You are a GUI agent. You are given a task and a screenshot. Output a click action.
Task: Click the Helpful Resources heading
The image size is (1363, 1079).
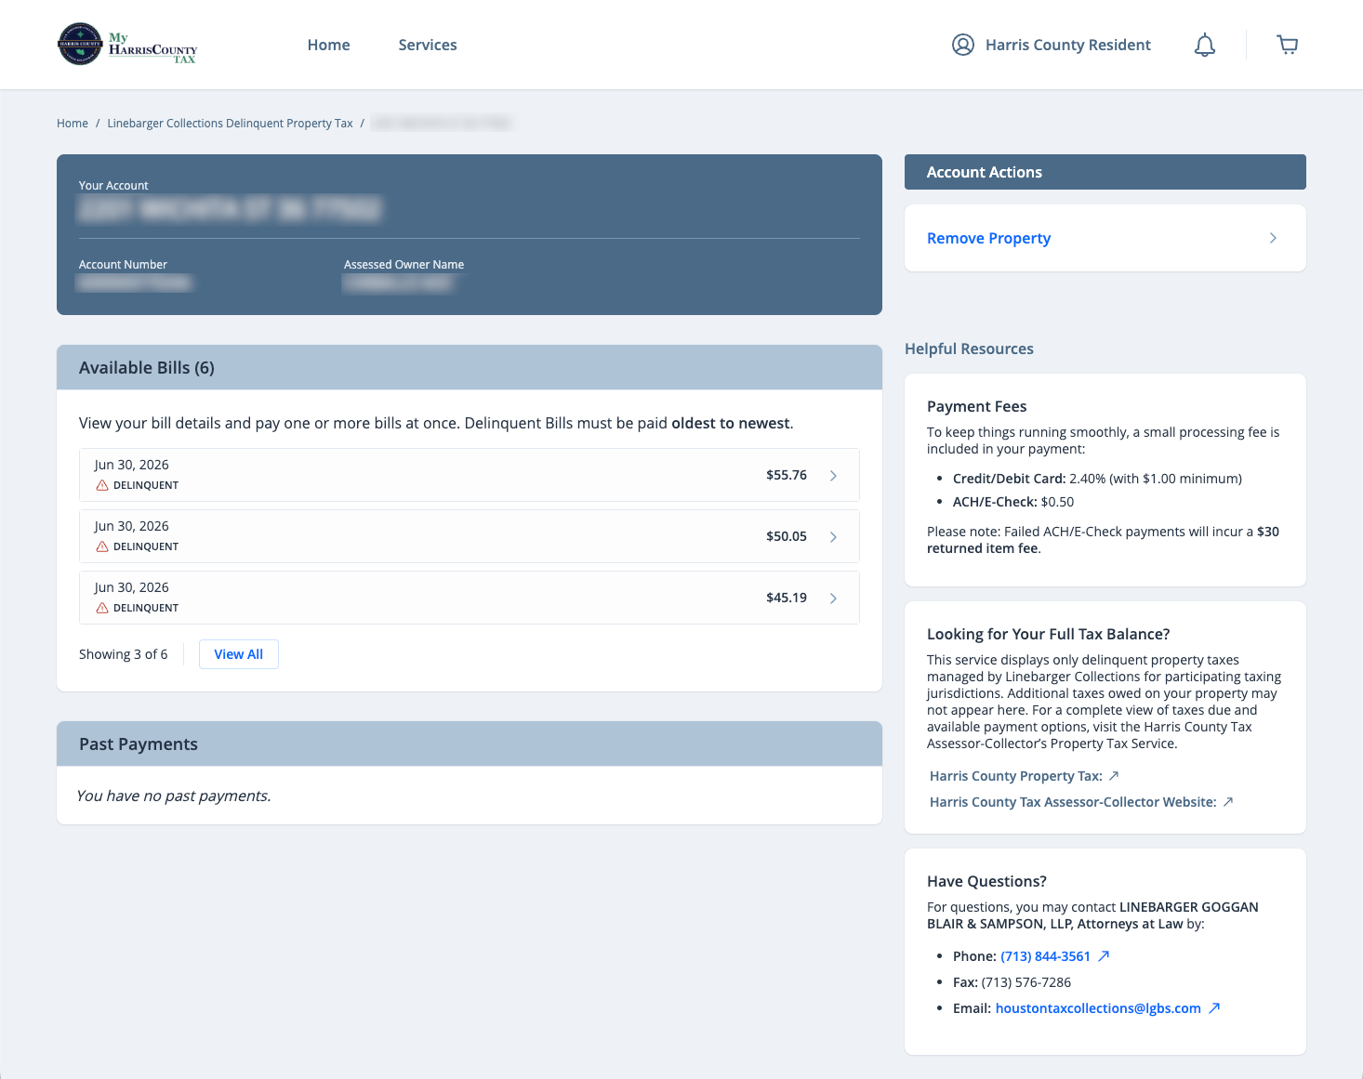pos(969,349)
